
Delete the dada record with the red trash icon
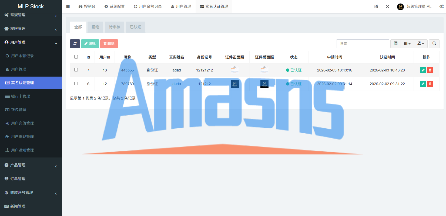coord(430,84)
